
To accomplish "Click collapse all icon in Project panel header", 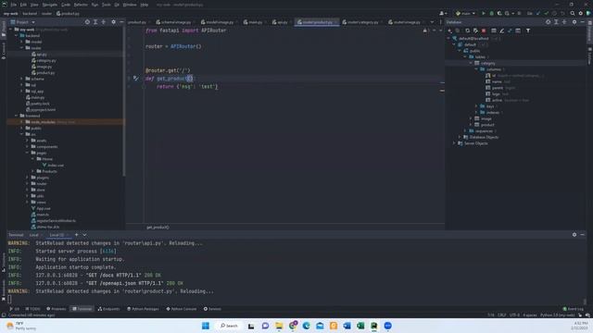I will [x=103, y=22].
